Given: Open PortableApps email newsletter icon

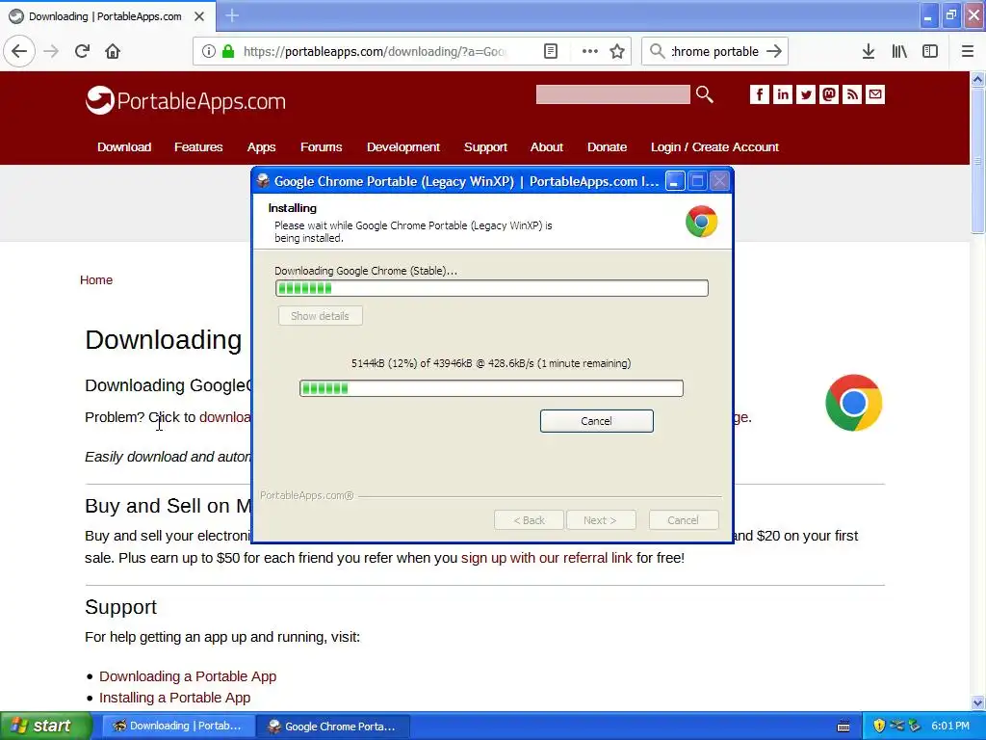Looking at the screenshot, I should coord(875,94).
